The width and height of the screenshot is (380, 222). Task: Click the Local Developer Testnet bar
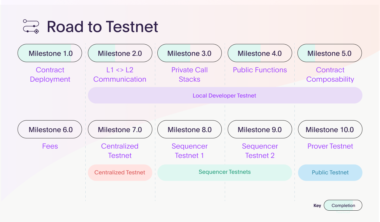(x=225, y=95)
